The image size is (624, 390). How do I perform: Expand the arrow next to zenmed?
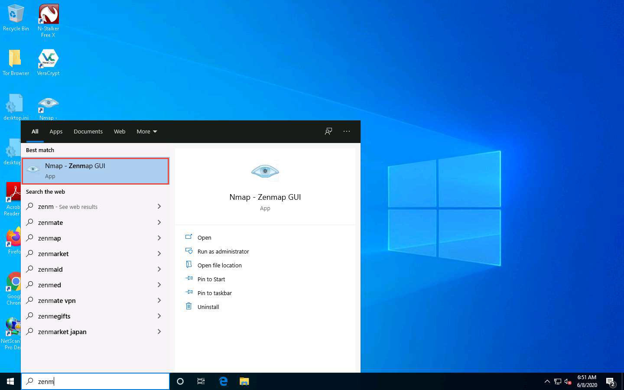[159, 285]
